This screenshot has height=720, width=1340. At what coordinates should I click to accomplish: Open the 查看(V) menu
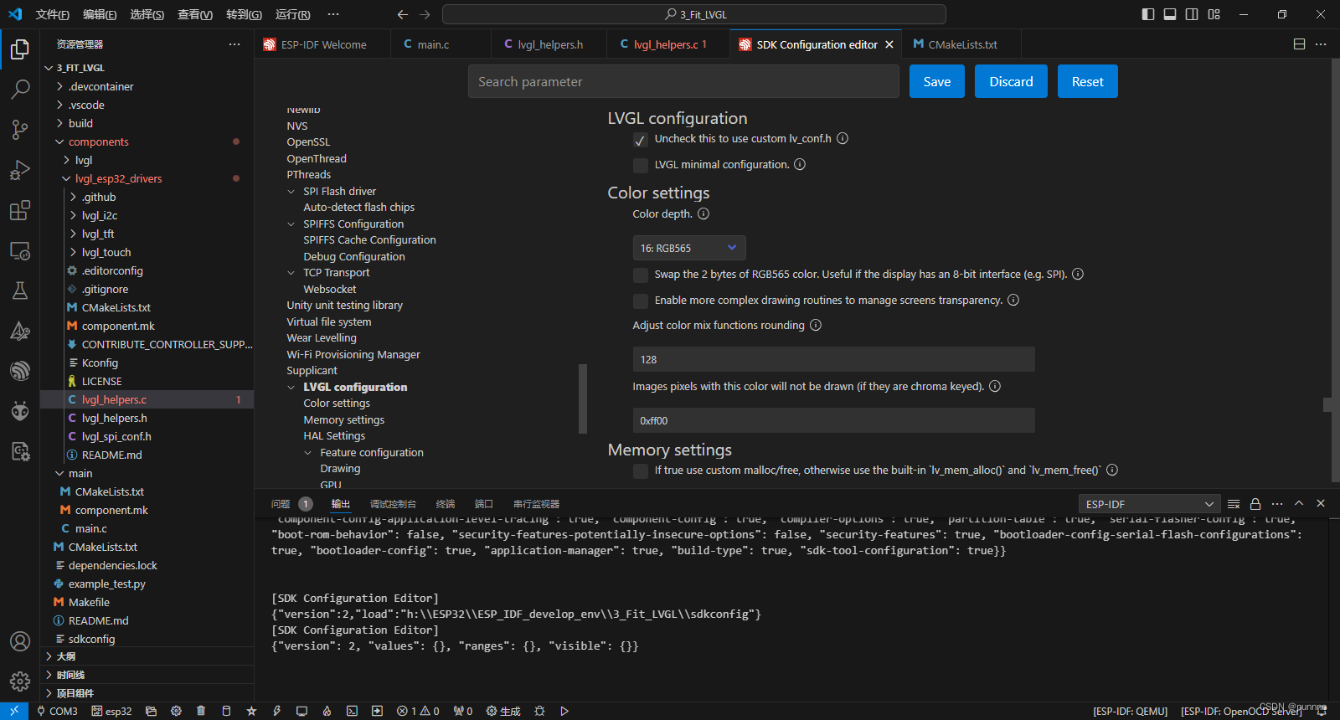pyautogui.click(x=195, y=14)
